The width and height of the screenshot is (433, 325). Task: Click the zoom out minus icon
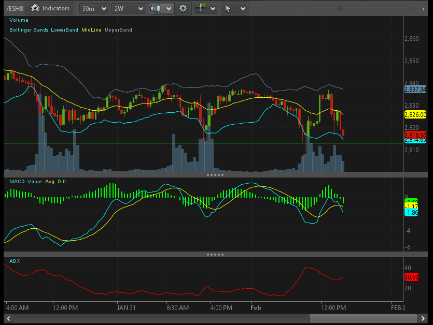click(301, 8)
